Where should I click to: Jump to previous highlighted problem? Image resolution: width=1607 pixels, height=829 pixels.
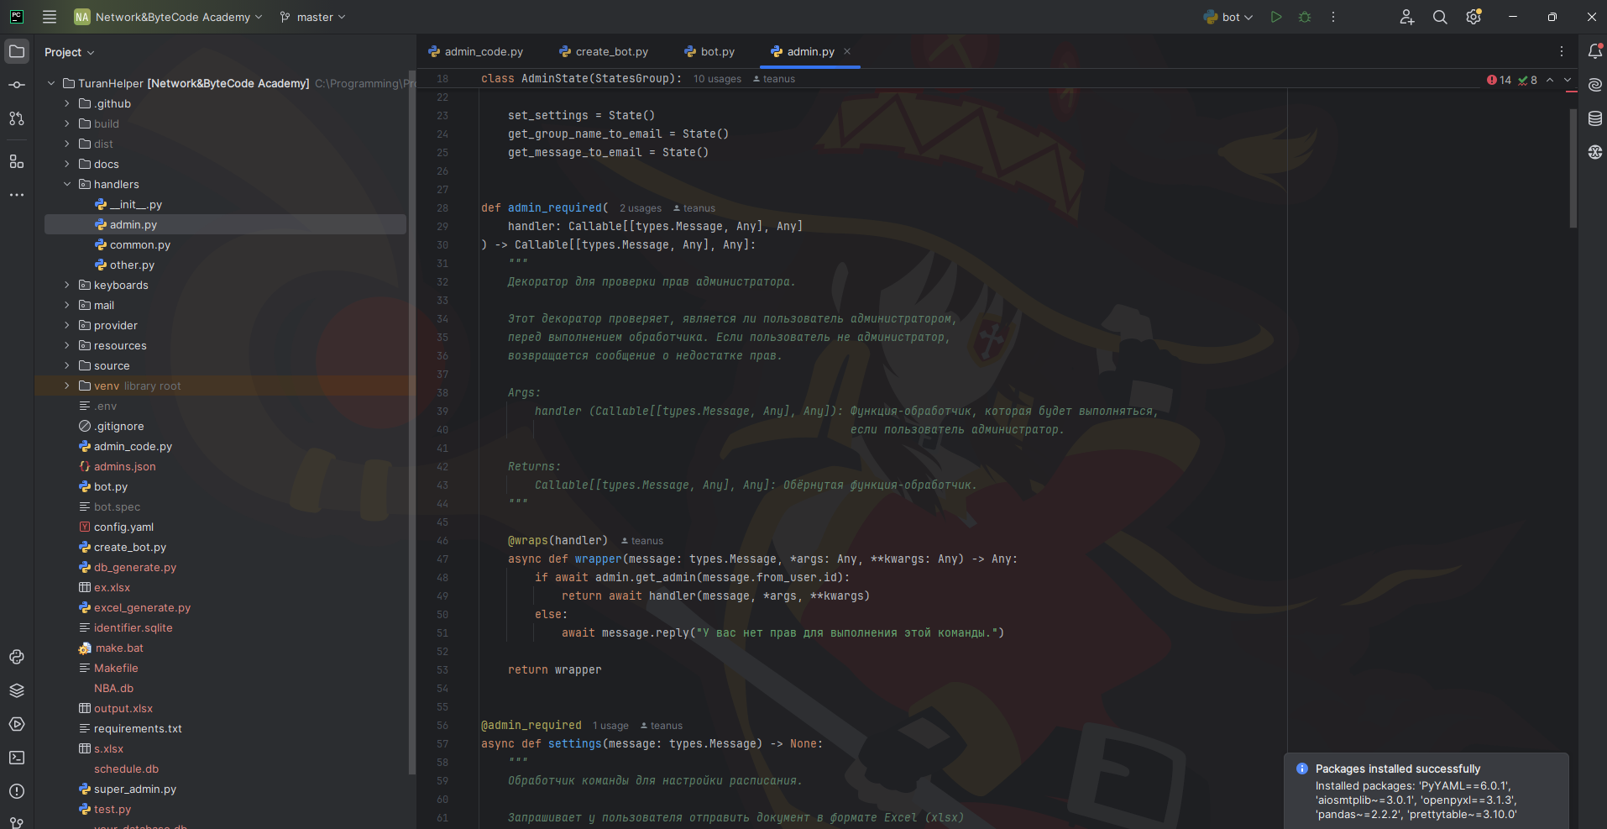pos(1550,80)
